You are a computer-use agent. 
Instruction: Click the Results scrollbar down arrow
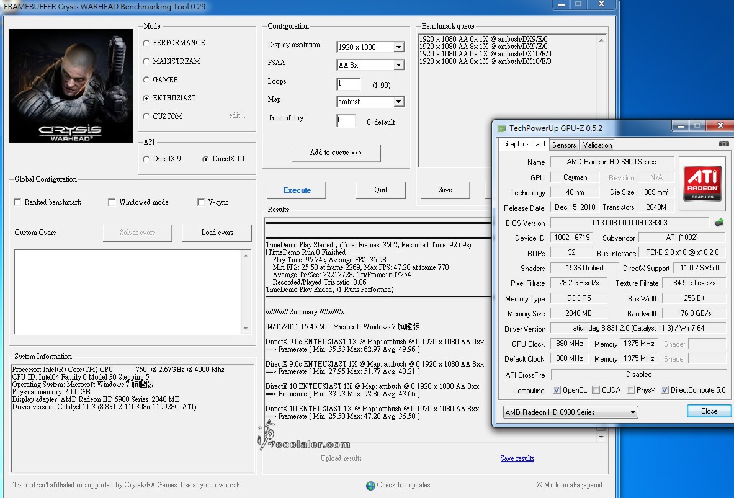point(601,437)
